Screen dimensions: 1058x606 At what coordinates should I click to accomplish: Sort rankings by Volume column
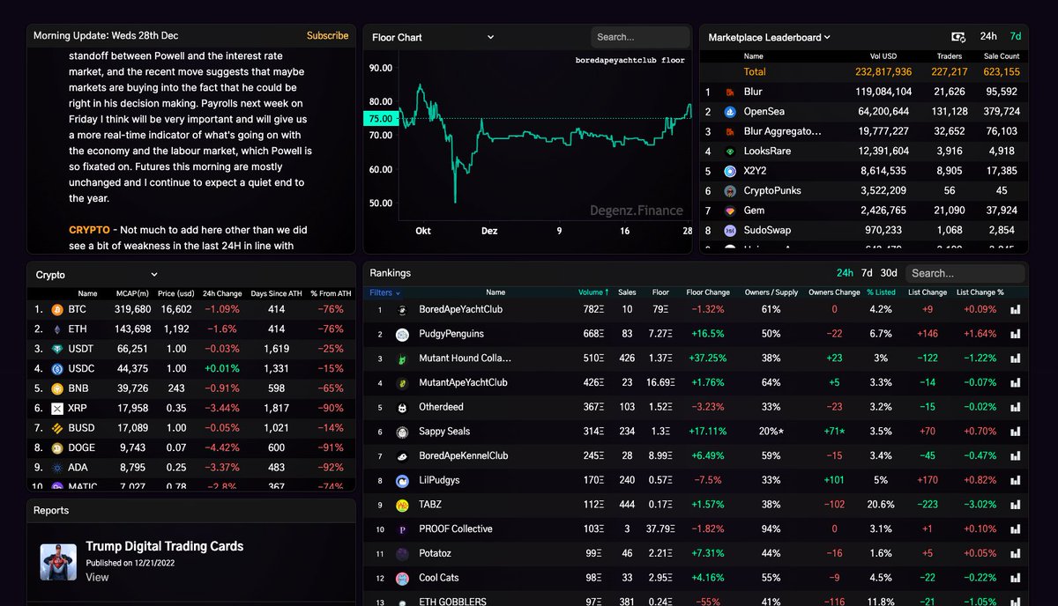593,292
